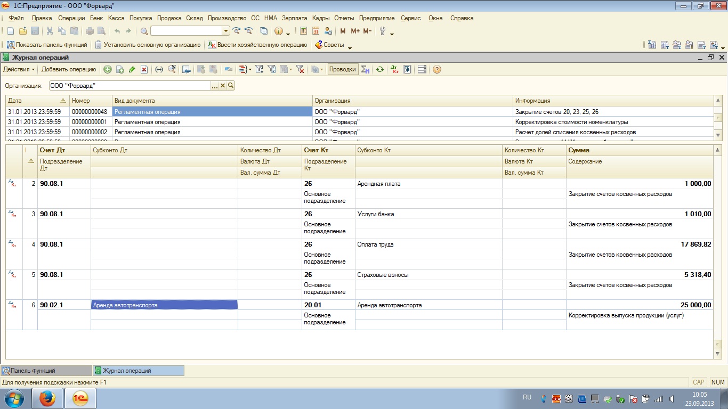Click Добавить операцию button
Screen dimensions: 728x409
pos(69,69)
